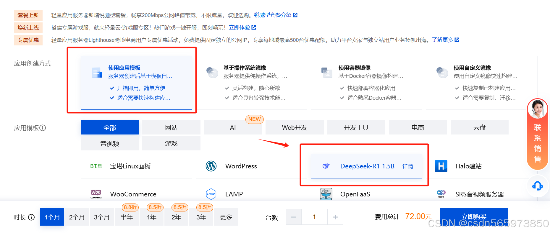Open the 锐驰型套餐介绍 link
The height and width of the screenshot is (233, 550).
(272, 15)
